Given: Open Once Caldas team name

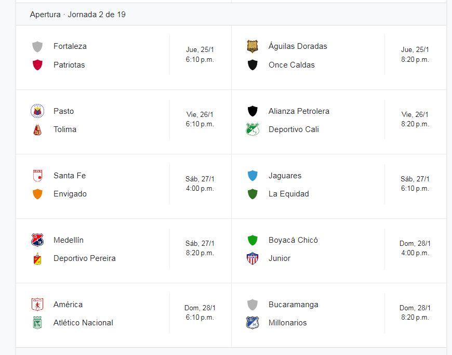Looking at the screenshot, I should (x=291, y=65).
